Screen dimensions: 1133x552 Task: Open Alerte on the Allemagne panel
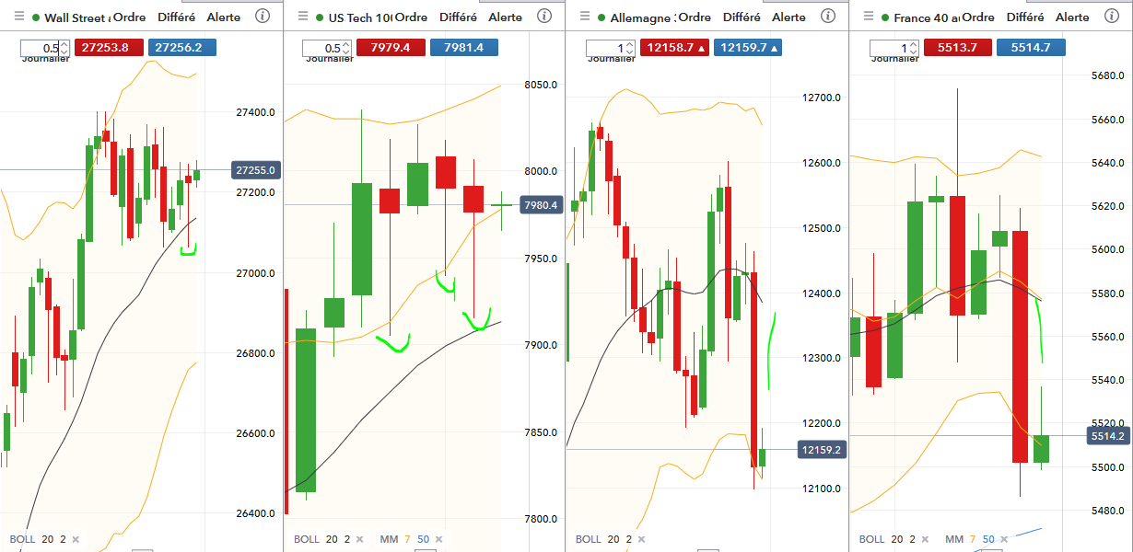[x=788, y=17]
